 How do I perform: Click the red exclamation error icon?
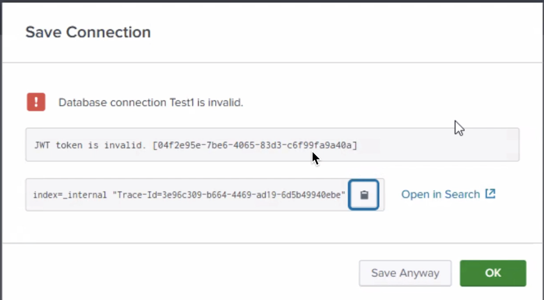tap(36, 102)
